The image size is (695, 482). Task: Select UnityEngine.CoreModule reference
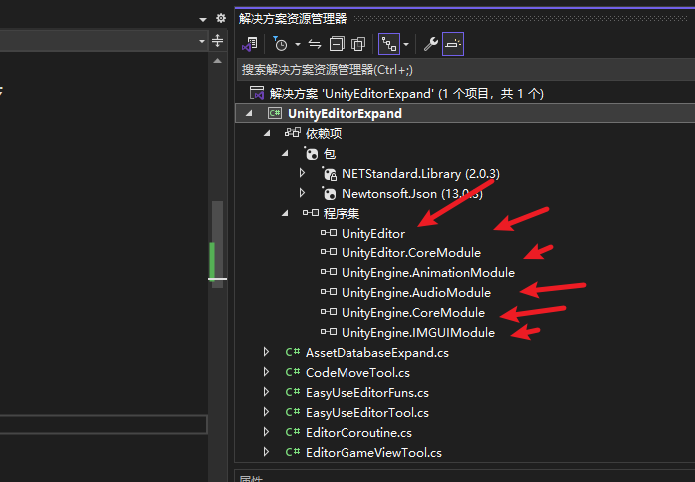[x=413, y=312]
